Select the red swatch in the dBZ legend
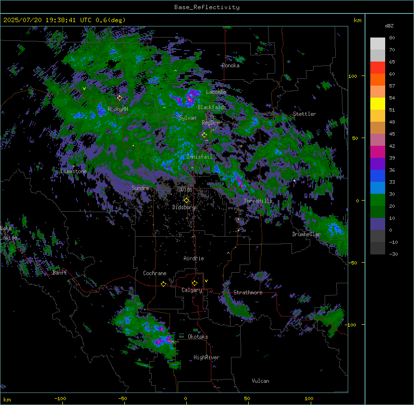414x405 pixels. click(x=377, y=68)
